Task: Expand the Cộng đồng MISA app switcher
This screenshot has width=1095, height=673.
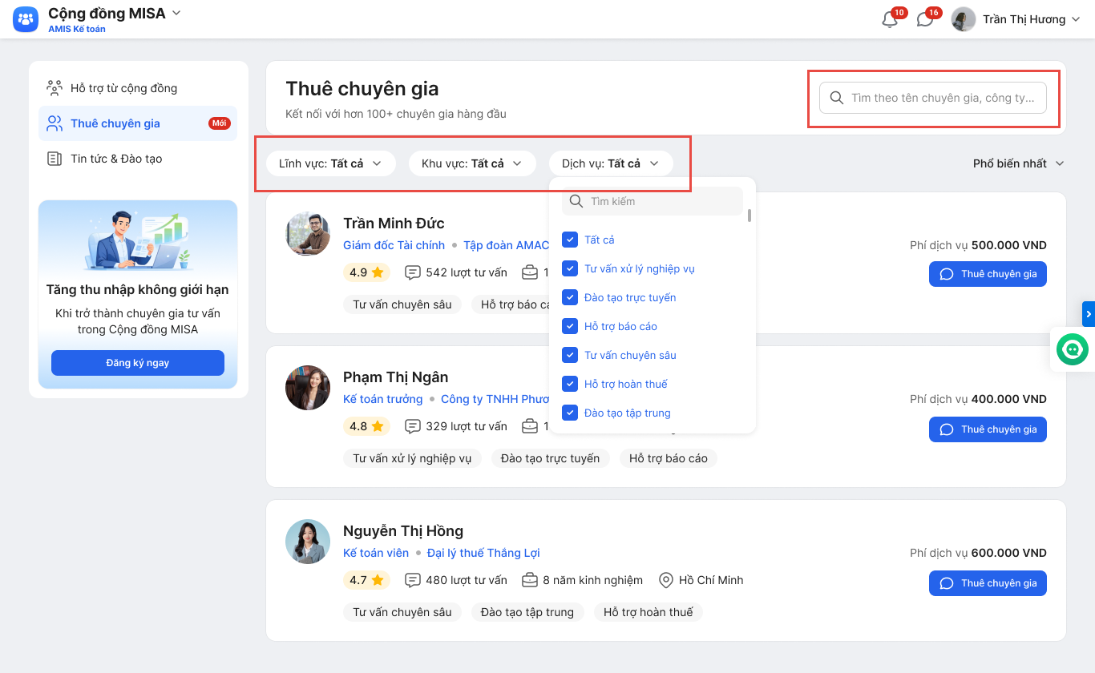Action: pyautogui.click(x=177, y=13)
